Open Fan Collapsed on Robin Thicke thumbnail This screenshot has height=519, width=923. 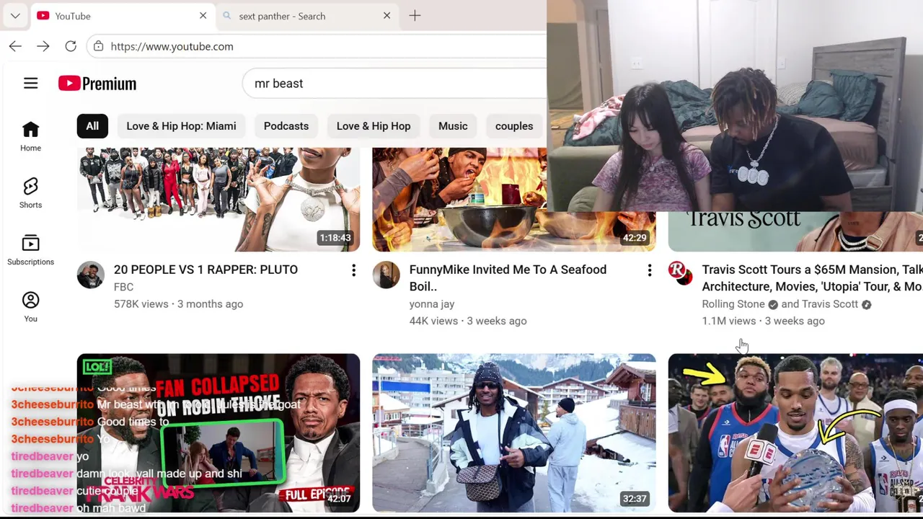click(x=218, y=432)
